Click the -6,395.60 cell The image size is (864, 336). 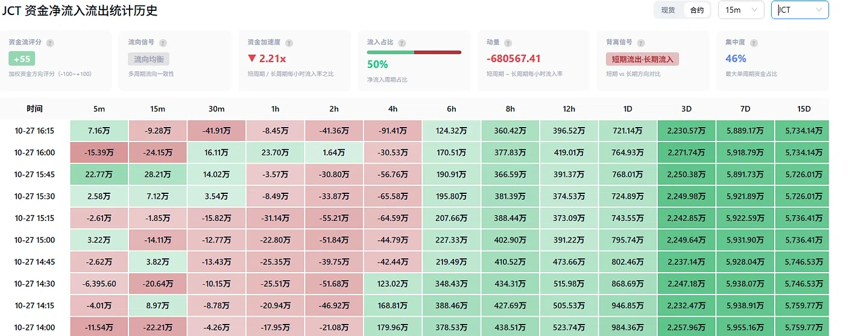(x=99, y=284)
